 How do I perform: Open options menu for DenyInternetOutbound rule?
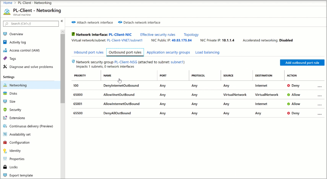[319, 86]
